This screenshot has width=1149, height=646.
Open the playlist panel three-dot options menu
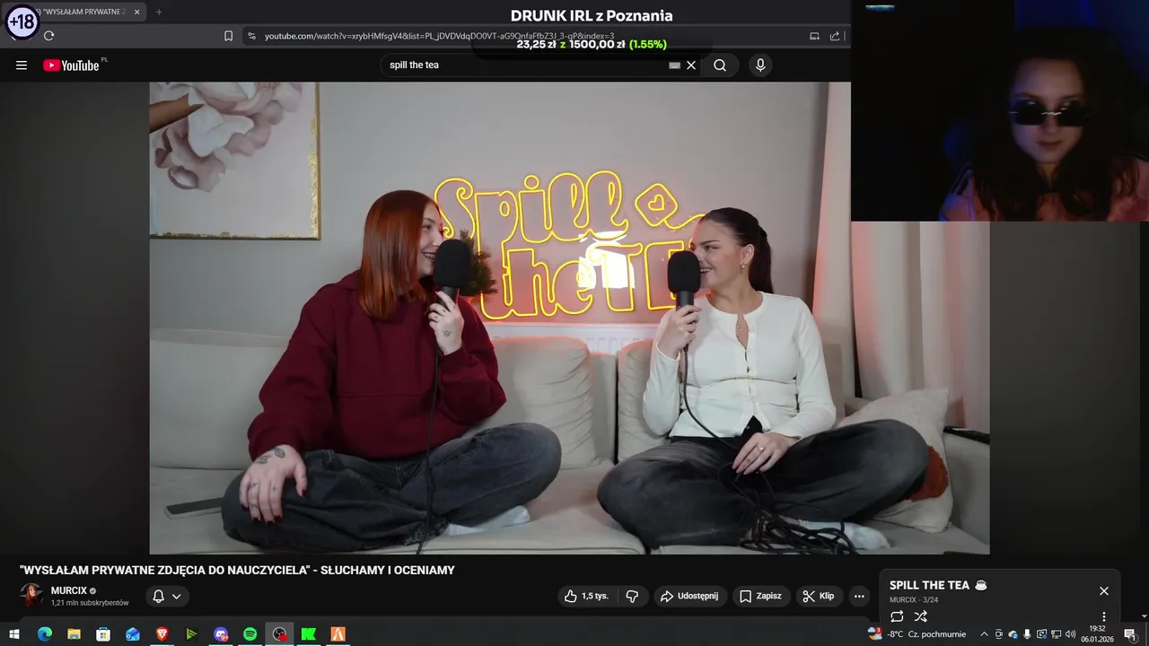point(1104,617)
